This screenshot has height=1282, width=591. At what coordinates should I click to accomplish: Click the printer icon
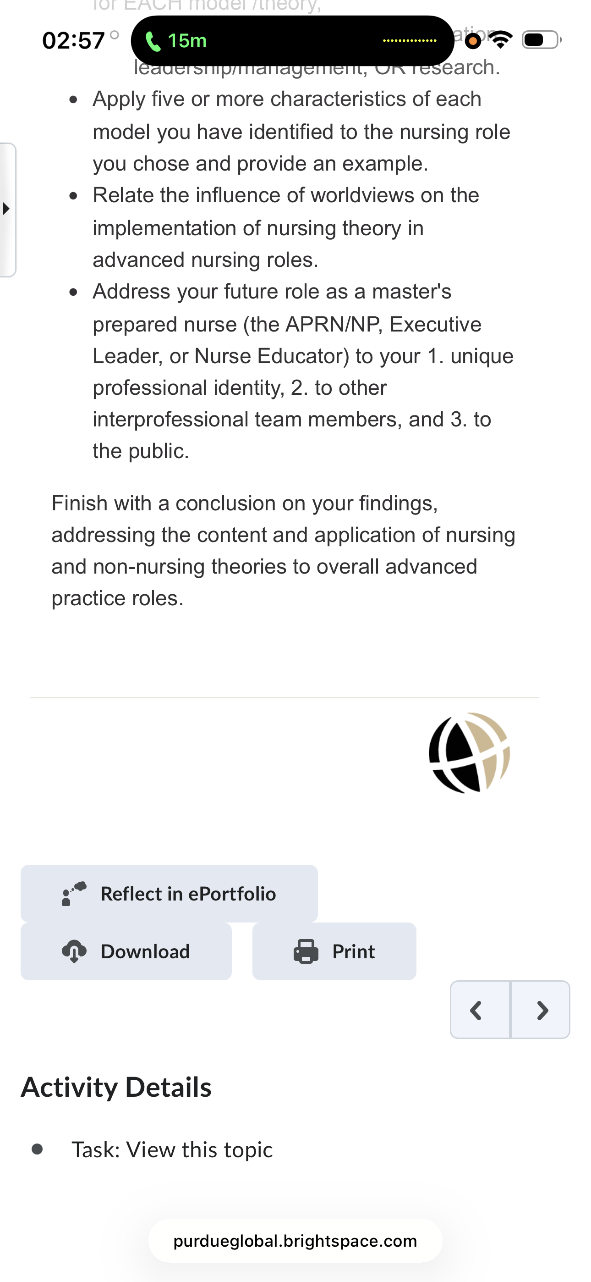tap(306, 951)
